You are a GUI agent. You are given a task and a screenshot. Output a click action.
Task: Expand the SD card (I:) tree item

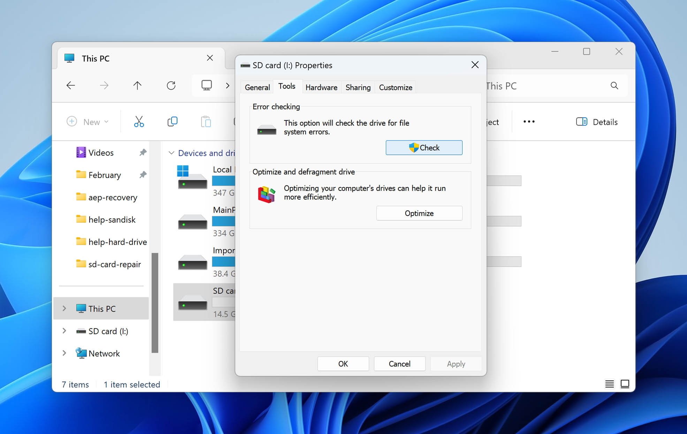[64, 331]
